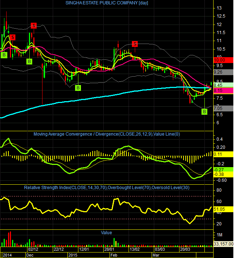
Task: Select the red S sell marker in November 2014
Action: pyautogui.click(x=12, y=37)
